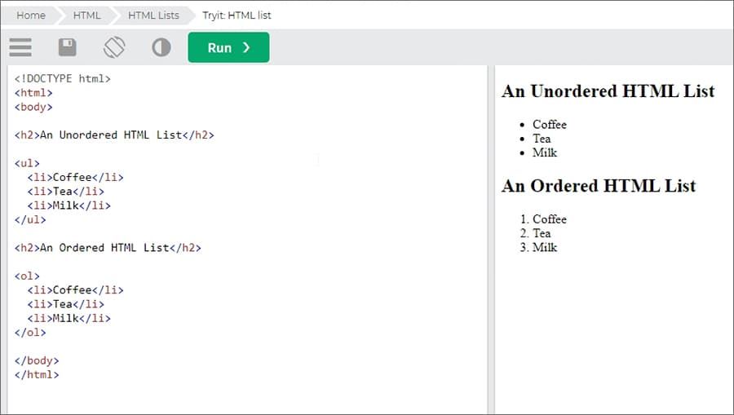Screen dimensions: 734x415
Task: Click the Tea li line under ol
Action: (x=65, y=304)
